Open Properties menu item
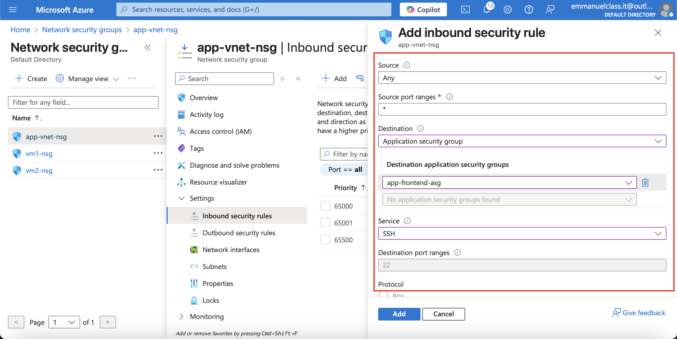 pos(217,284)
